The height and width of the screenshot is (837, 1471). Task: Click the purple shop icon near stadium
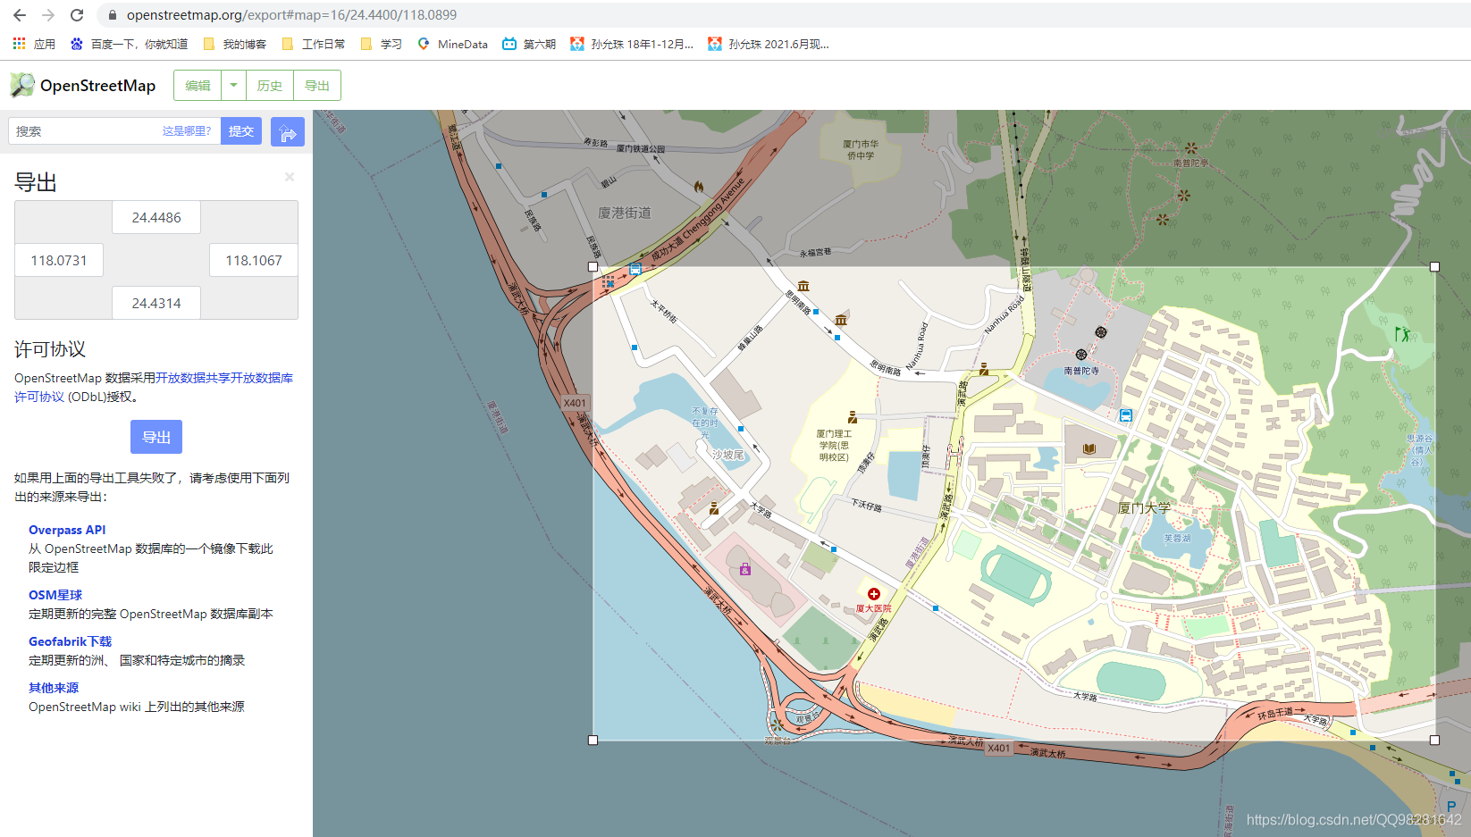click(x=744, y=568)
